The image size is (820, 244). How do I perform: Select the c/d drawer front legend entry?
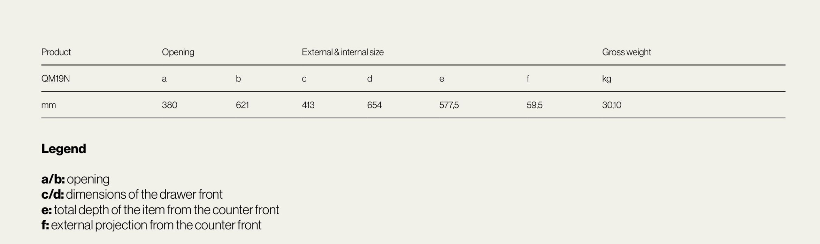tap(132, 195)
